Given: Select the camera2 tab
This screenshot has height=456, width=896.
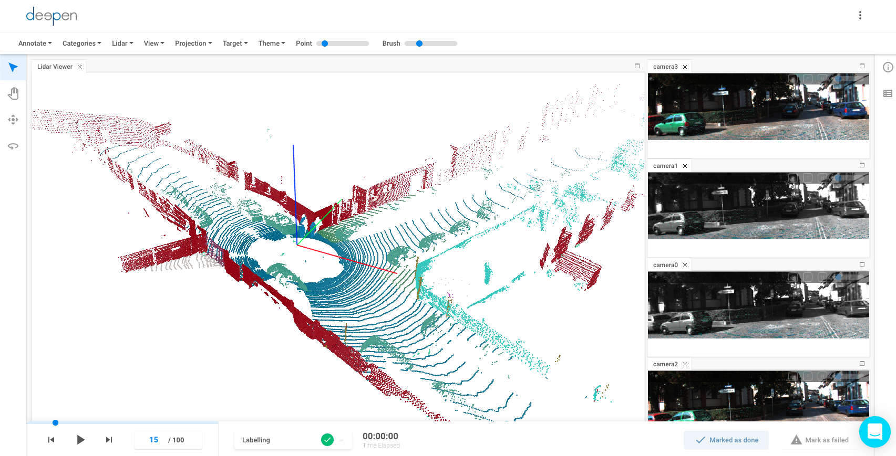Looking at the screenshot, I should [x=665, y=364].
